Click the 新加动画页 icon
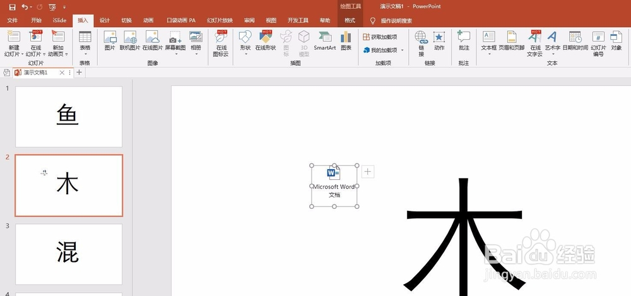631x296 pixels. pos(58,37)
